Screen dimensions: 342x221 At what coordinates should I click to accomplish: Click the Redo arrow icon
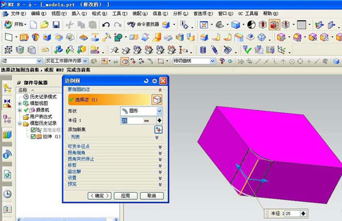(117, 24)
